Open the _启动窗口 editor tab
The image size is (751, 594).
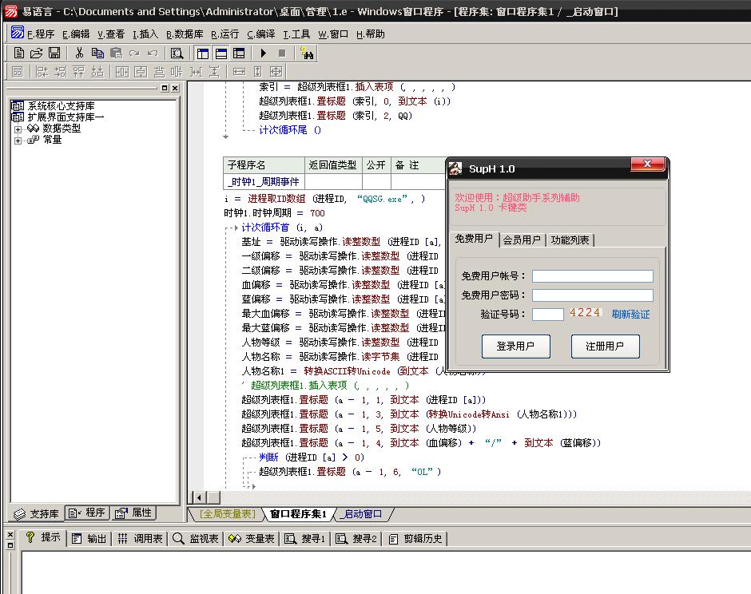tap(363, 514)
